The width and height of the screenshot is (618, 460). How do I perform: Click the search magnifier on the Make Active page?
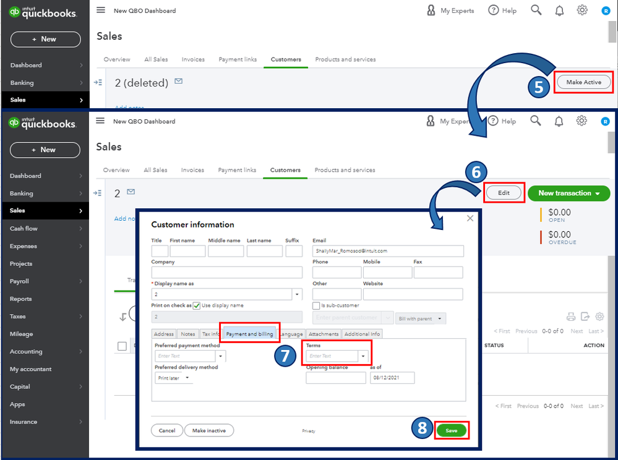click(x=536, y=10)
